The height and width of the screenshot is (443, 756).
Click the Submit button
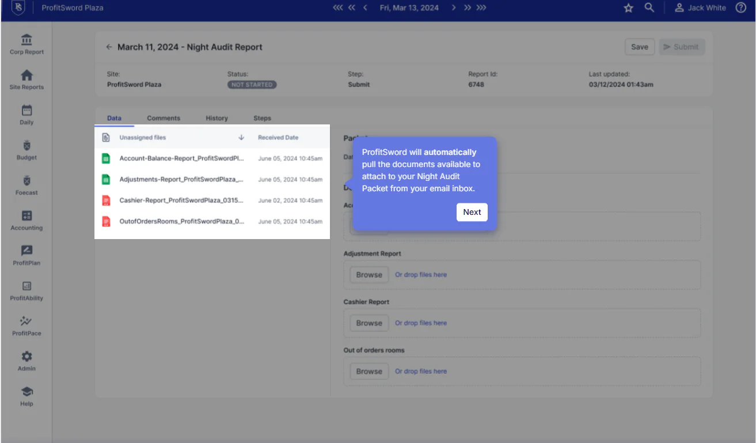tap(682, 47)
